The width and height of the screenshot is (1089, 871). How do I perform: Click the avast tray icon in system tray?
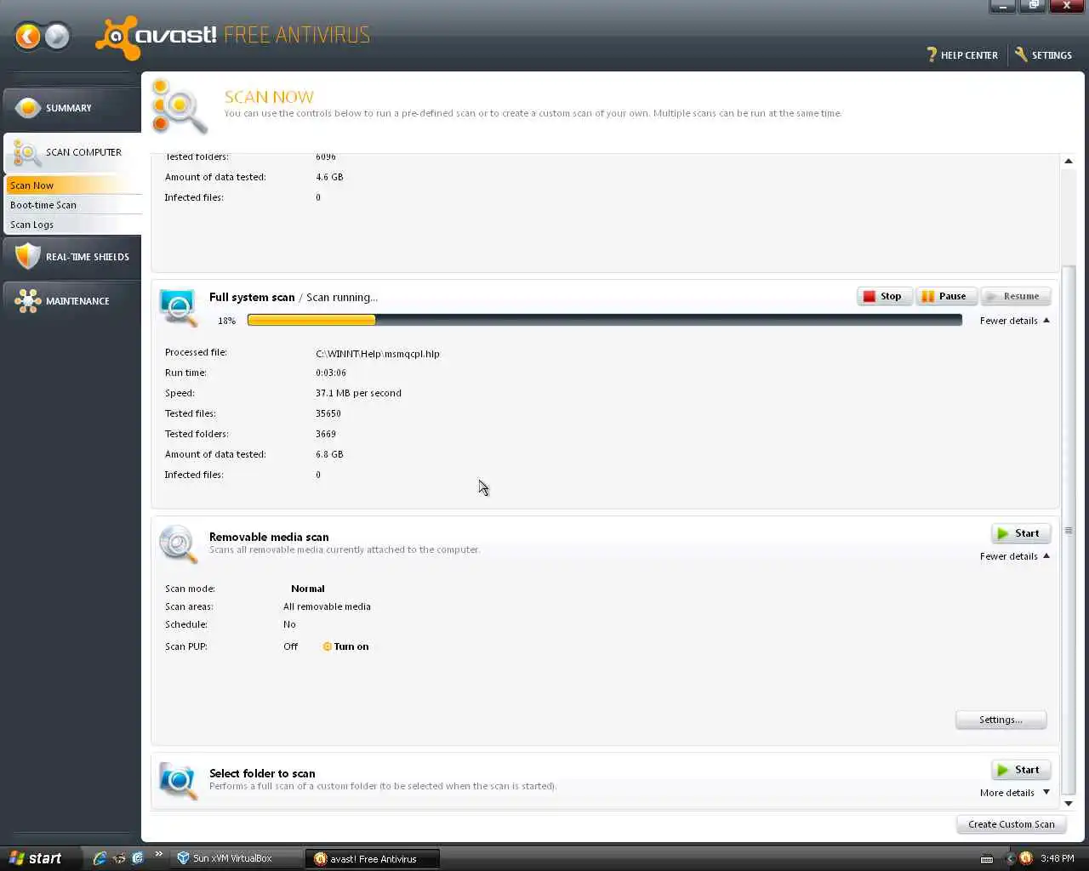pyautogui.click(x=1026, y=858)
